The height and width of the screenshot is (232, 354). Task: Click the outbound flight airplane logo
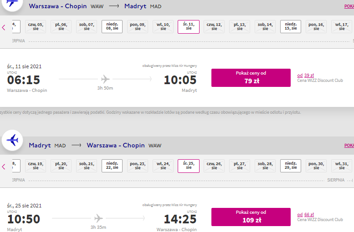pyautogui.click(x=12, y=3)
